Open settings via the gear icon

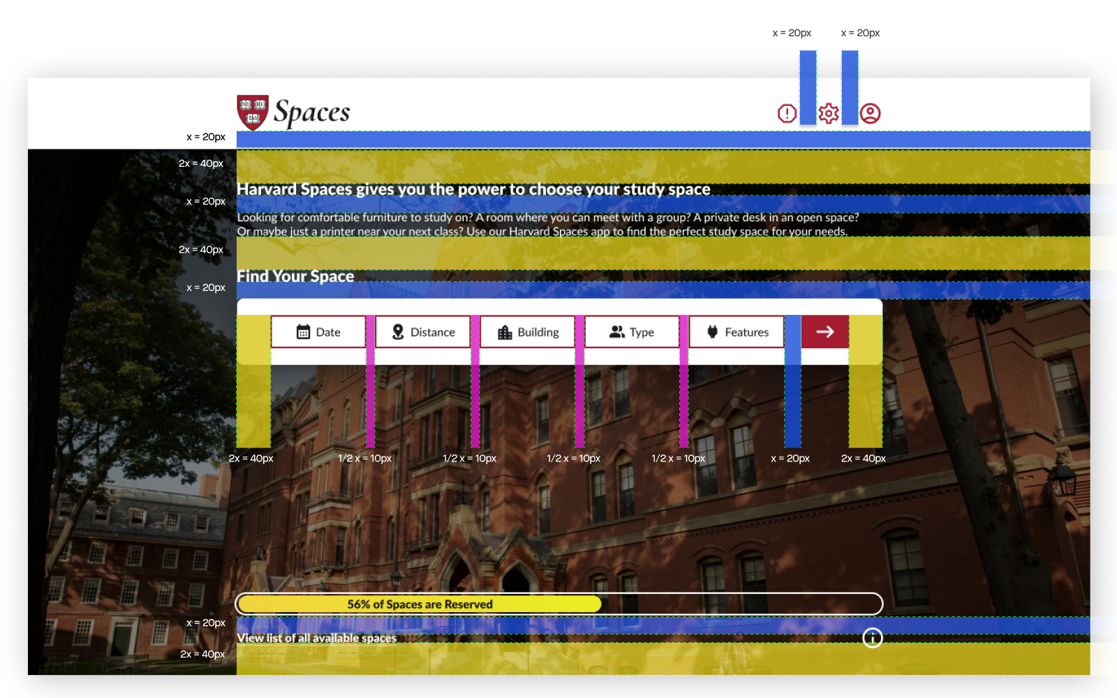(829, 113)
